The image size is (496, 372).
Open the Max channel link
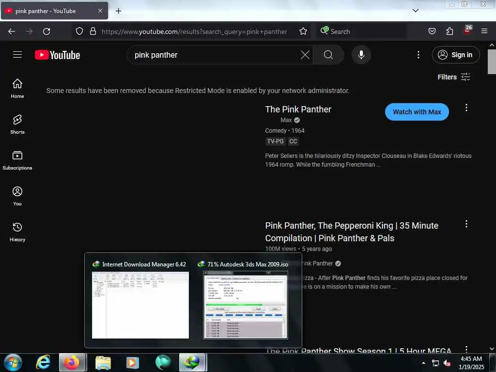coord(286,120)
